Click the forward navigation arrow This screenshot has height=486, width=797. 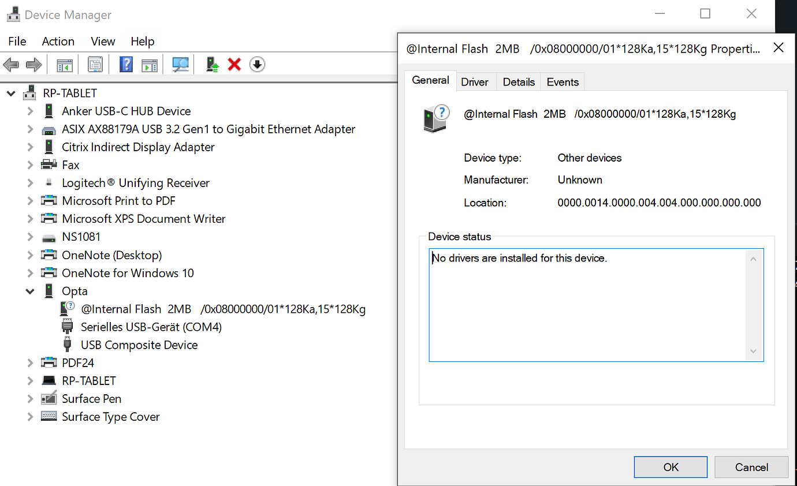coord(32,64)
